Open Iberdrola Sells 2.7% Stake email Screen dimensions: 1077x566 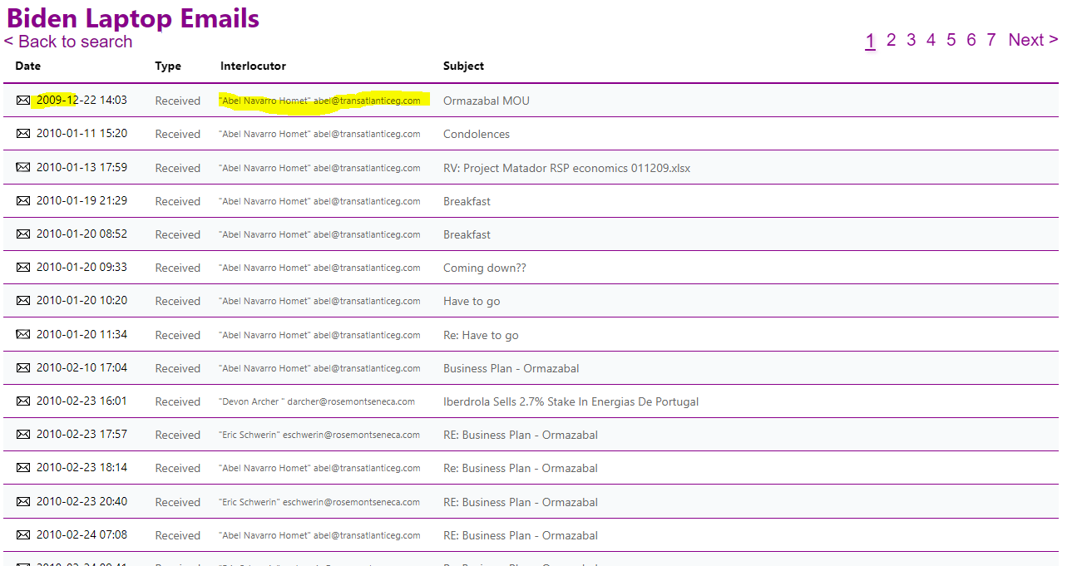click(x=571, y=401)
